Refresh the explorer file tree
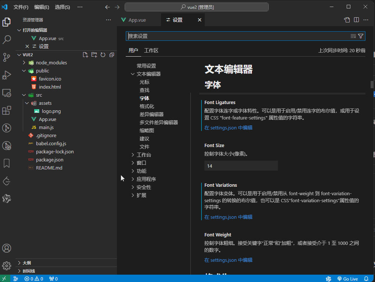375x282 pixels. 103,55
